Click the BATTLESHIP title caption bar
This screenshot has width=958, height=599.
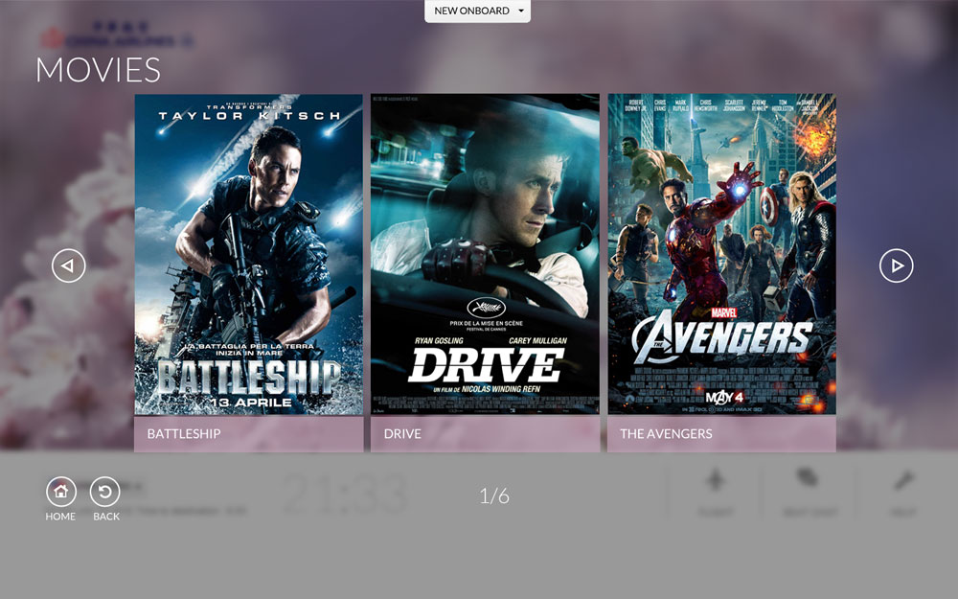coord(248,433)
